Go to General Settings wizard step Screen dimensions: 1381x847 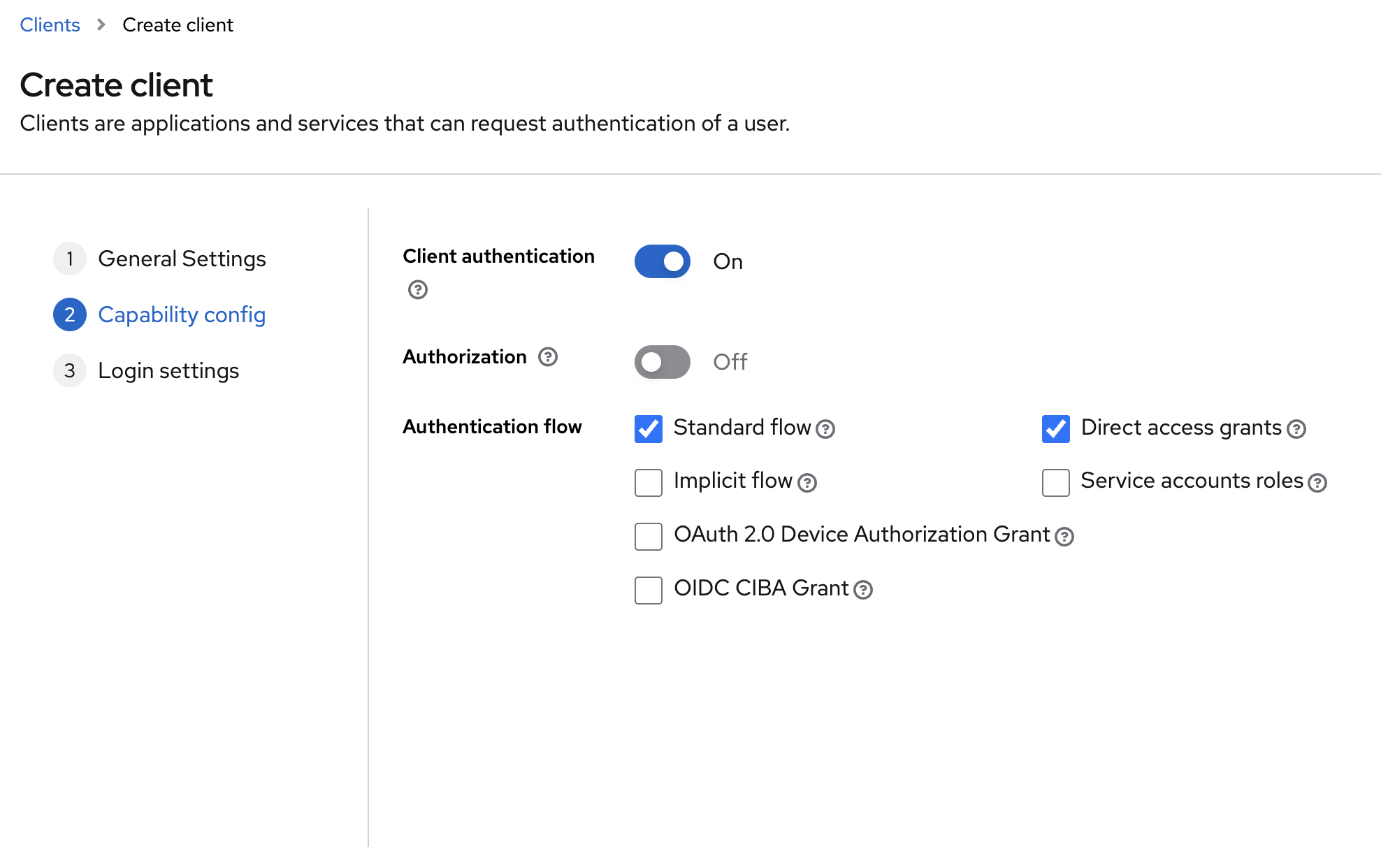[181, 259]
